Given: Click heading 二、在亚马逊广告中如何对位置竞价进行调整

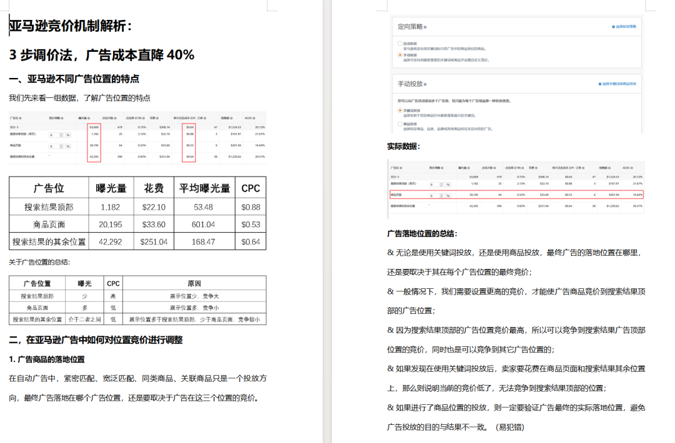Looking at the screenshot, I should 96,340.
